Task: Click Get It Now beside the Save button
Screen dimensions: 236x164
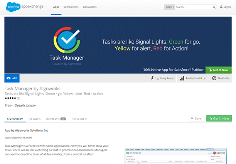Action: tap(219, 118)
